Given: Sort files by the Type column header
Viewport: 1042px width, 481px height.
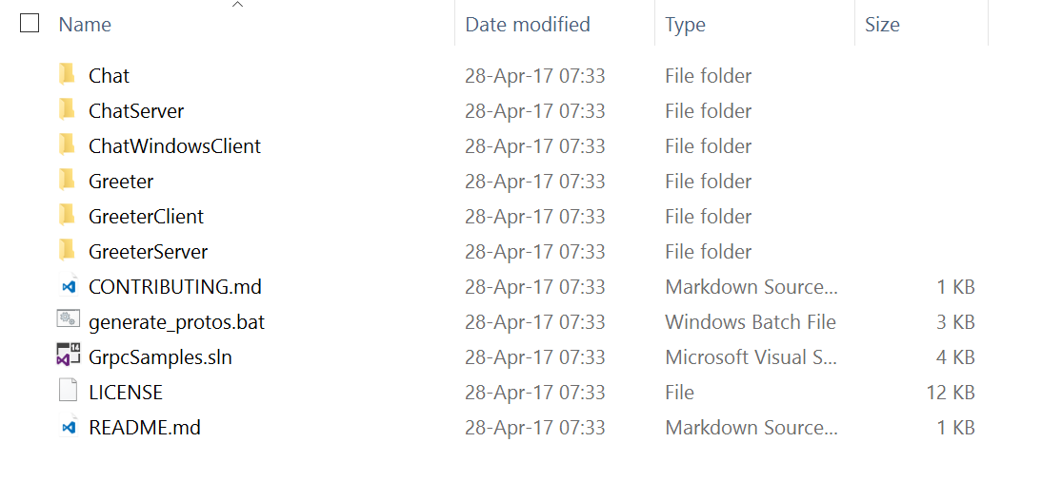Looking at the screenshot, I should (685, 25).
